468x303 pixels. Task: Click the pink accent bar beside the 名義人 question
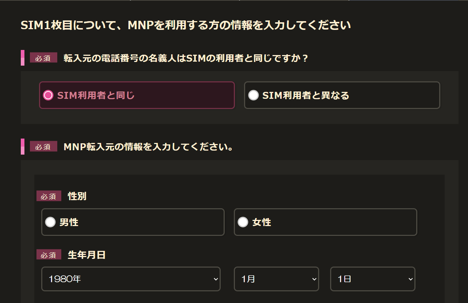tap(23, 58)
